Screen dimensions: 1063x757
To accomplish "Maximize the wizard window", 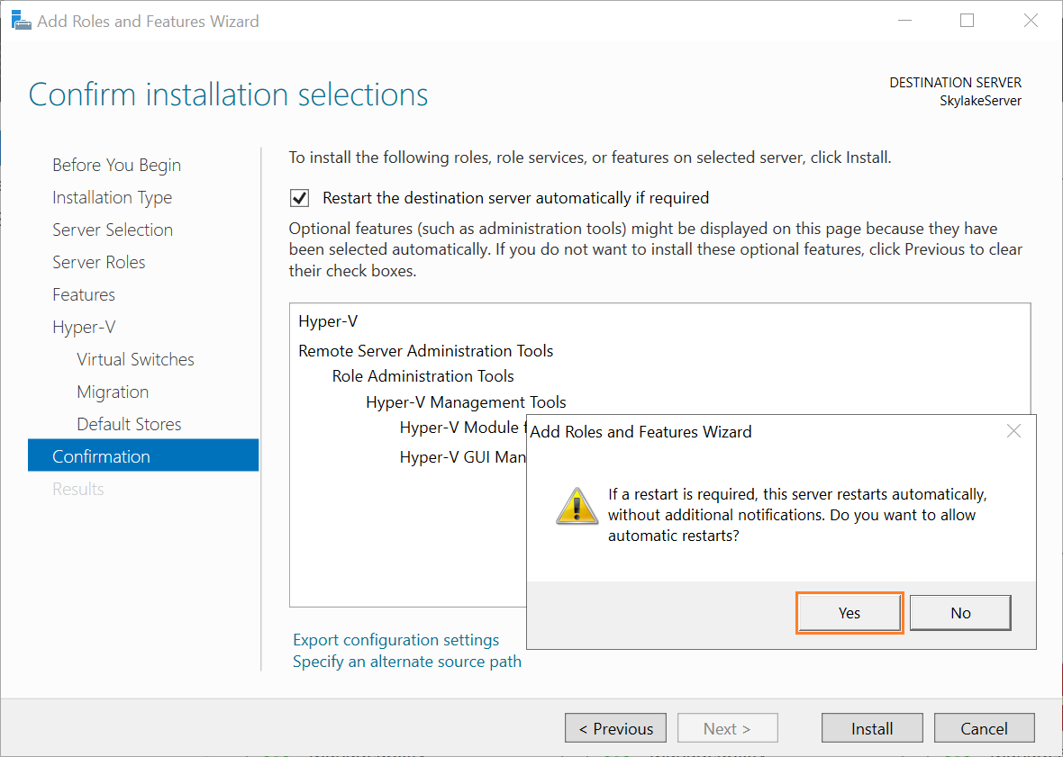I will [x=968, y=21].
